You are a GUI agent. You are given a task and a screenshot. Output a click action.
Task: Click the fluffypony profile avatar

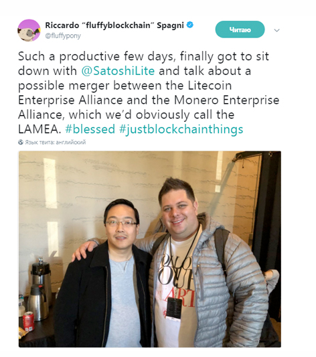click(x=29, y=31)
